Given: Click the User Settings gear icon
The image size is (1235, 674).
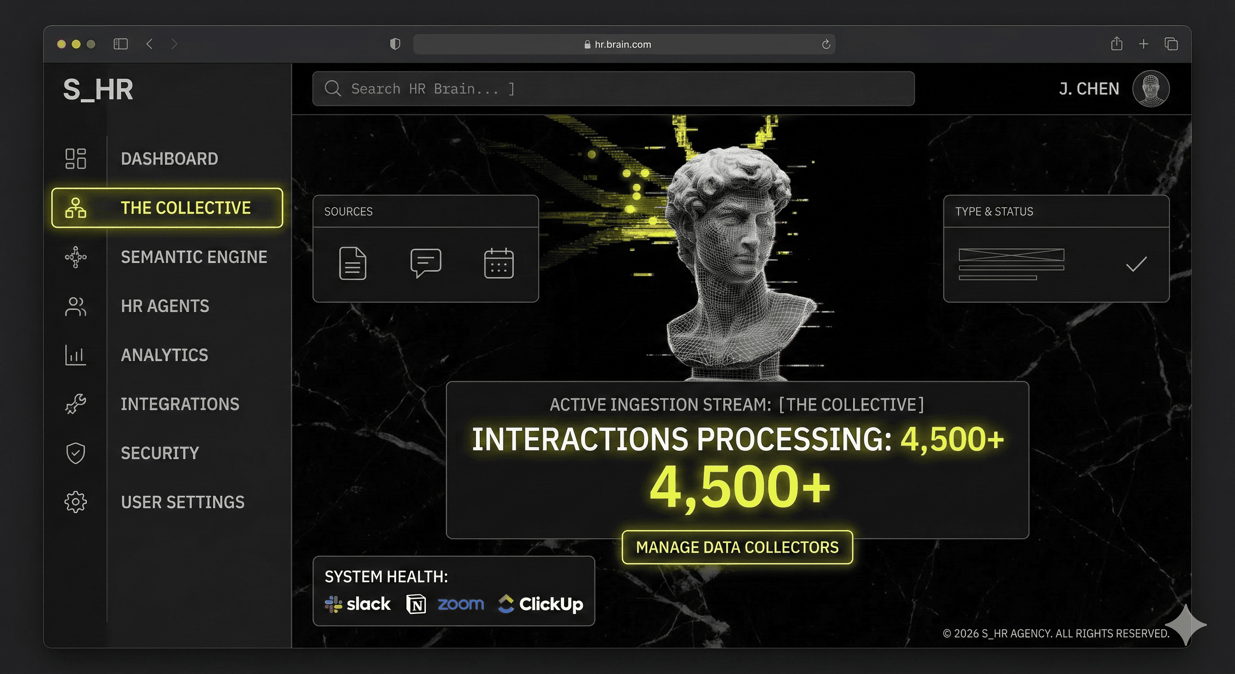Looking at the screenshot, I should click(x=76, y=502).
